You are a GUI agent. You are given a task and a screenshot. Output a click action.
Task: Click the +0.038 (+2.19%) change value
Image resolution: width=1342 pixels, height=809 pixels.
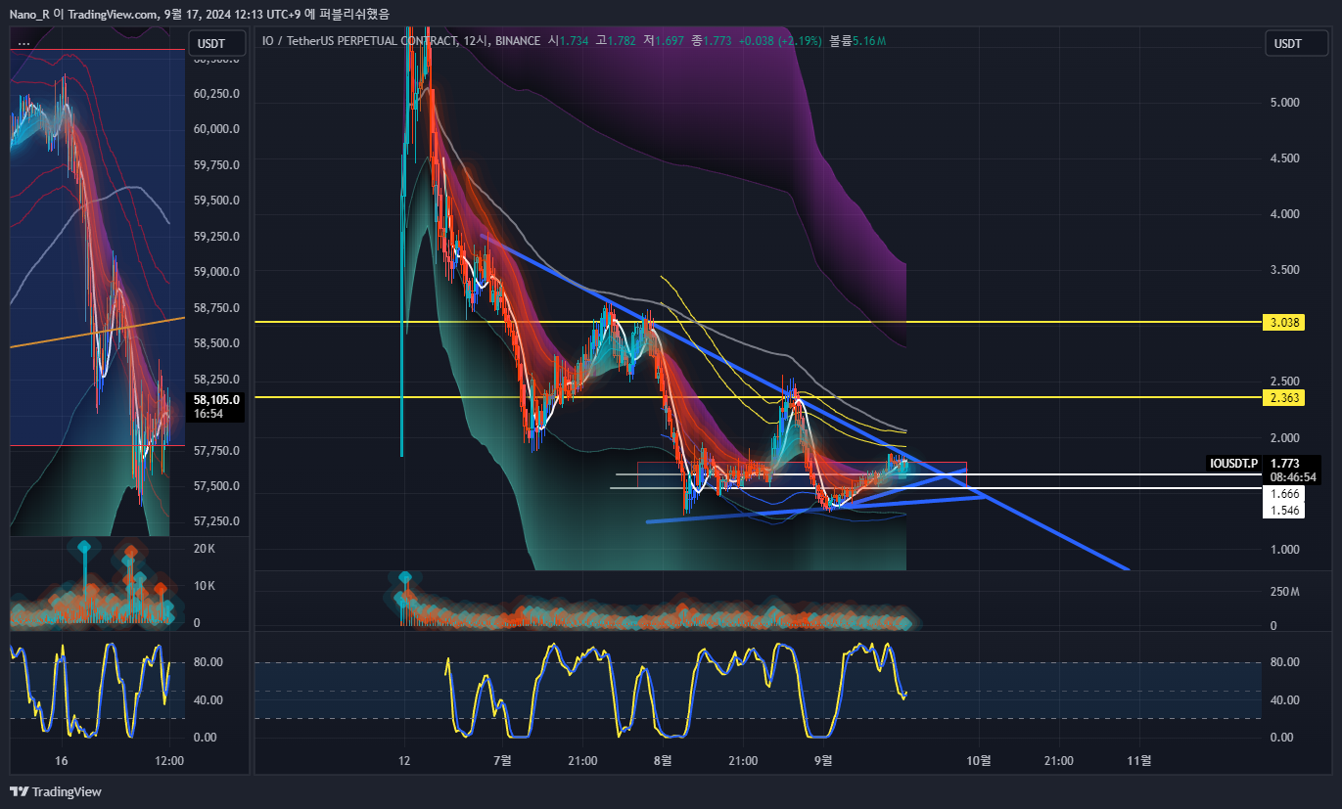coord(782,41)
